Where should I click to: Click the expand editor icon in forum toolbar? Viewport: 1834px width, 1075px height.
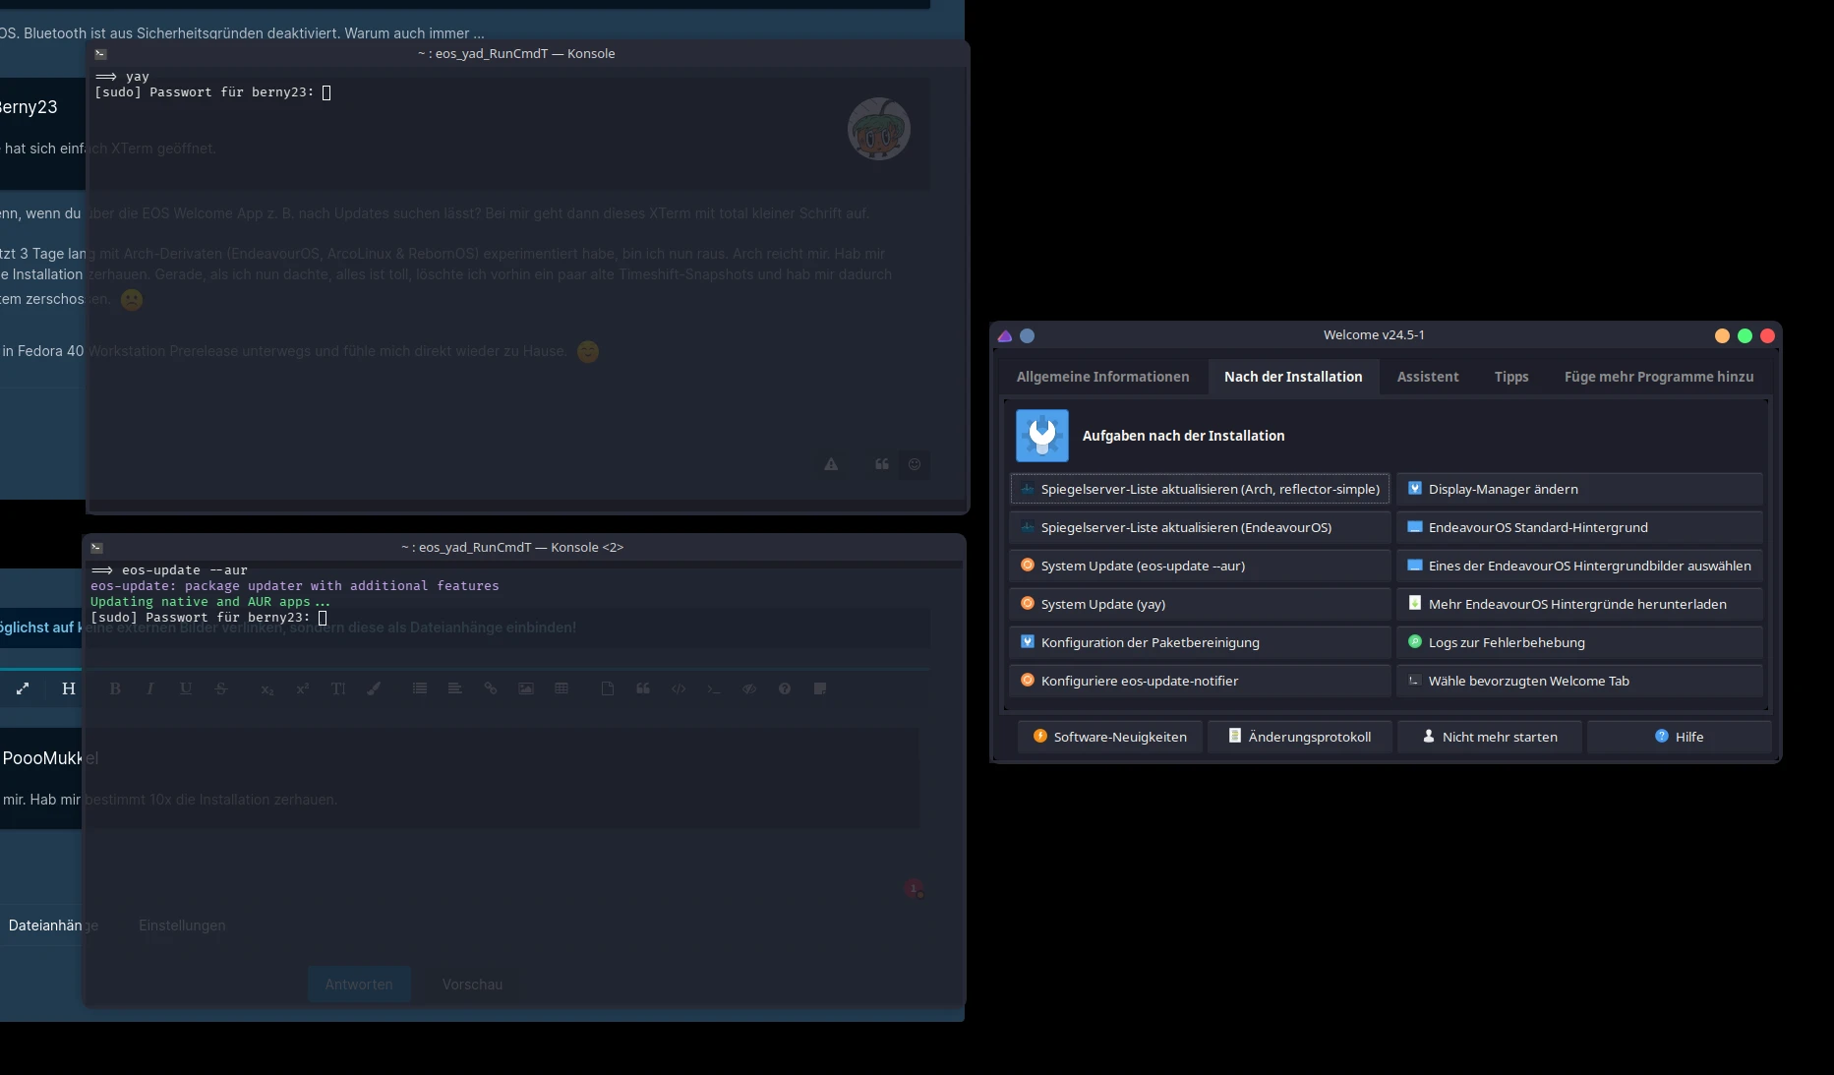tap(23, 688)
